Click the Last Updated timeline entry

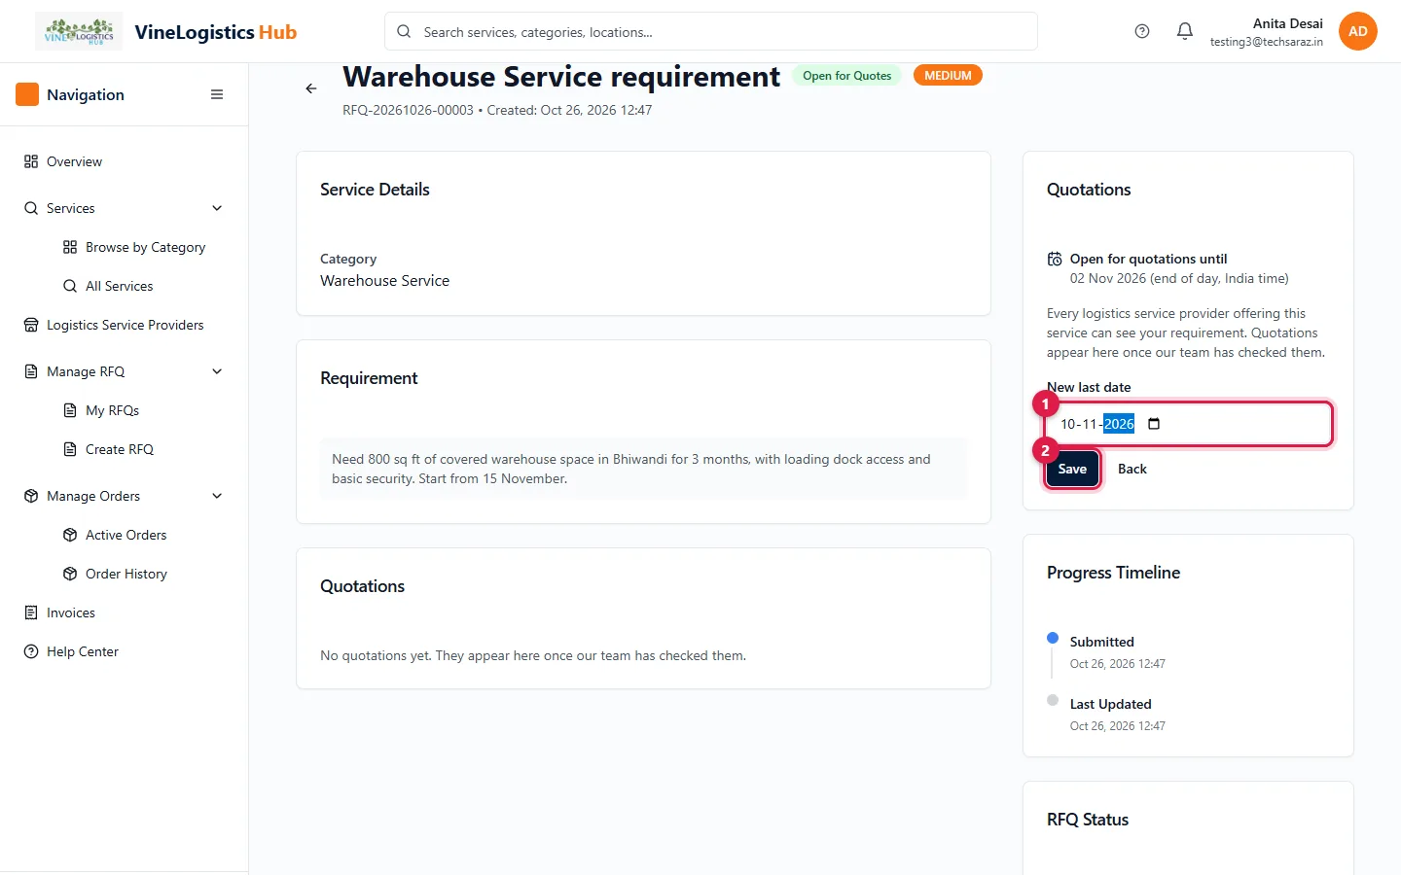(1110, 704)
